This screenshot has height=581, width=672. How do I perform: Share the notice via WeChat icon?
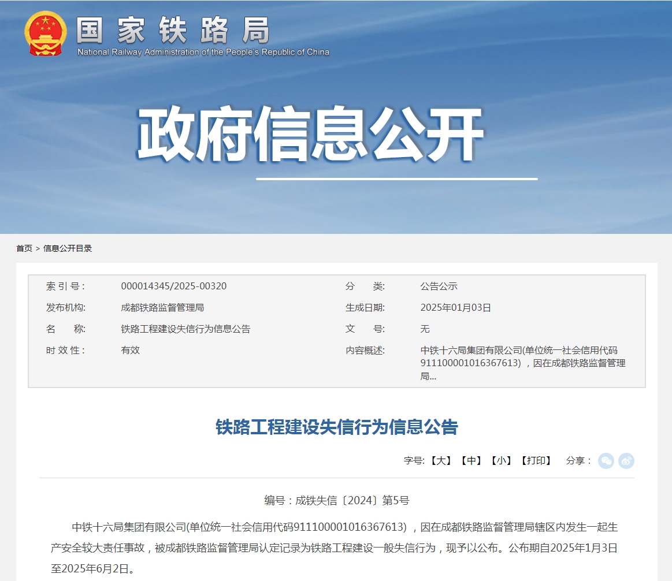click(606, 461)
